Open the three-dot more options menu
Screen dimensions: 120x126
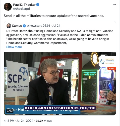click(114, 5)
